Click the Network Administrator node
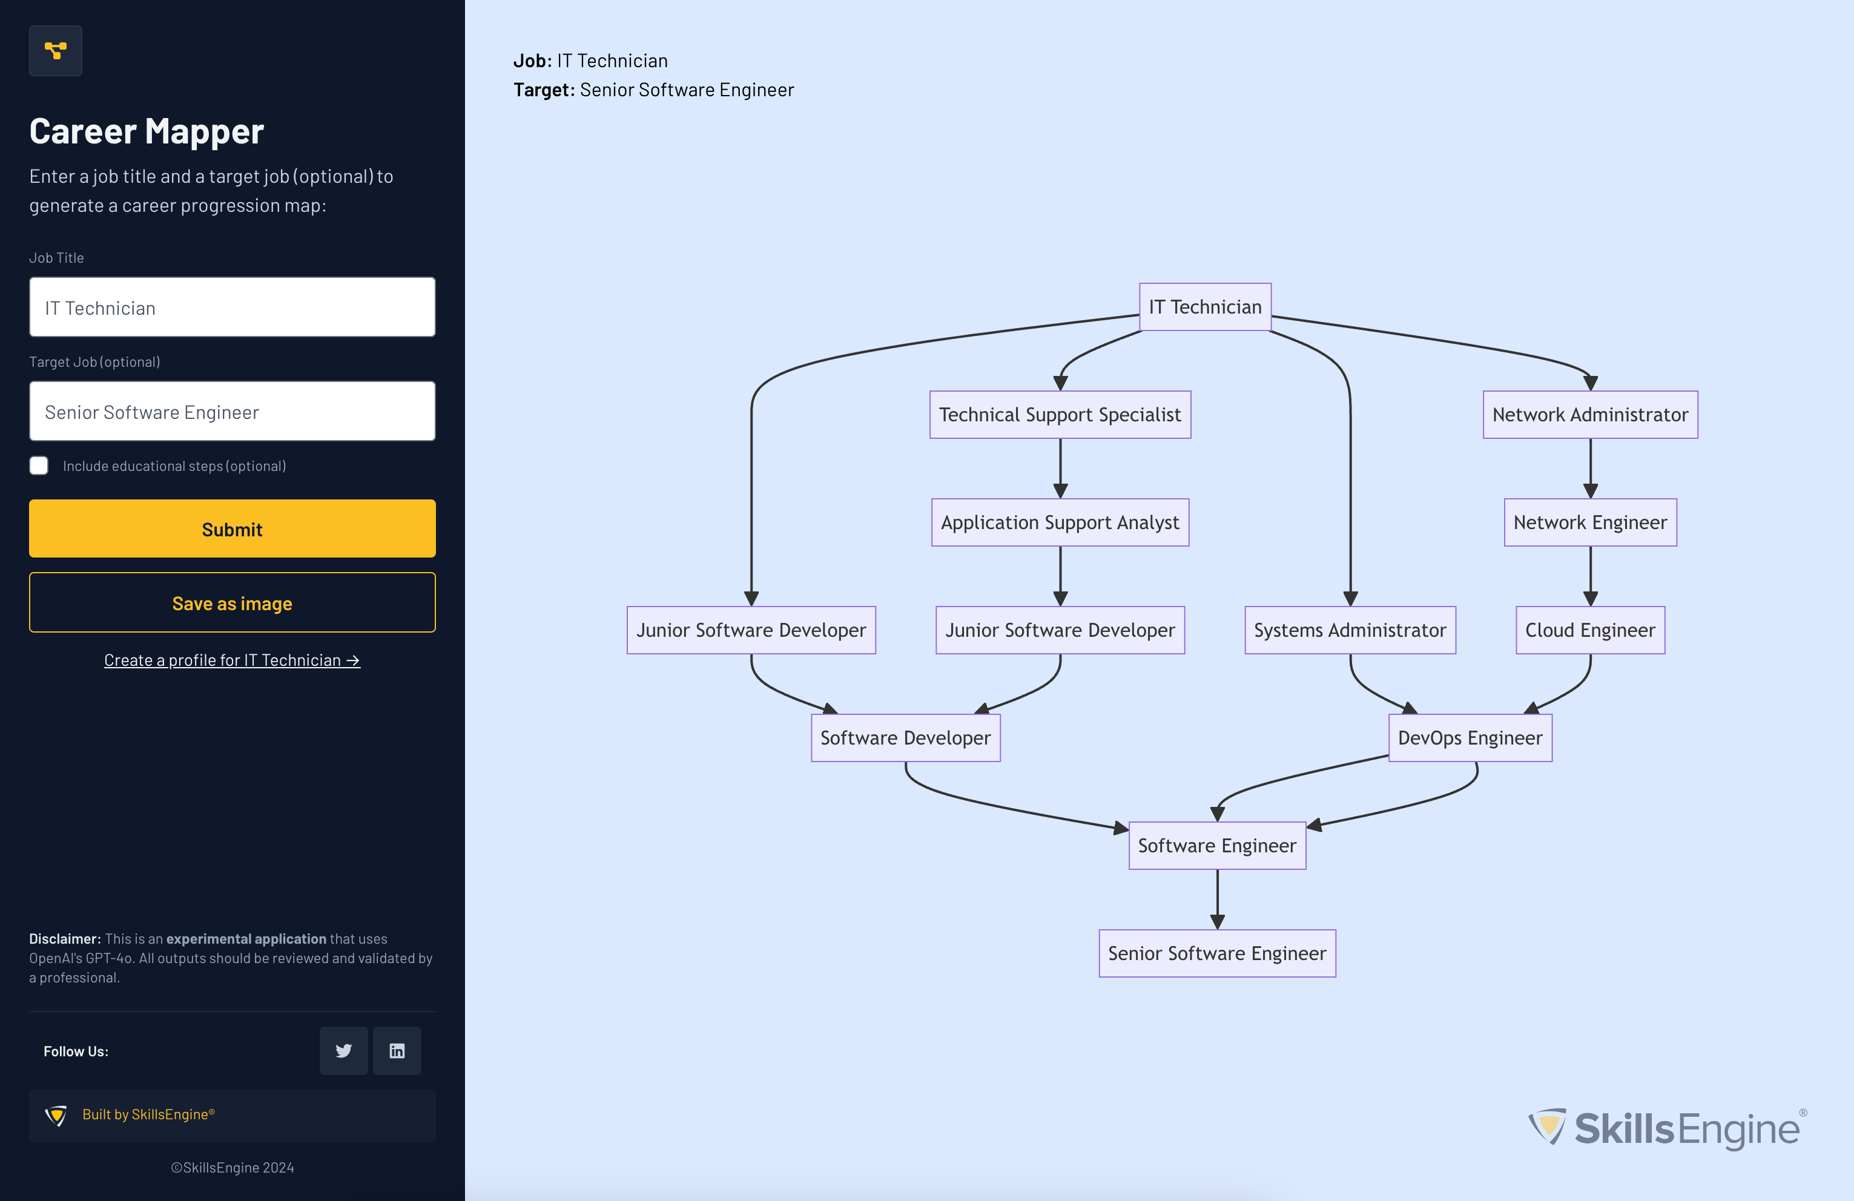The height and width of the screenshot is (1201, 1854). (1589, 414)
